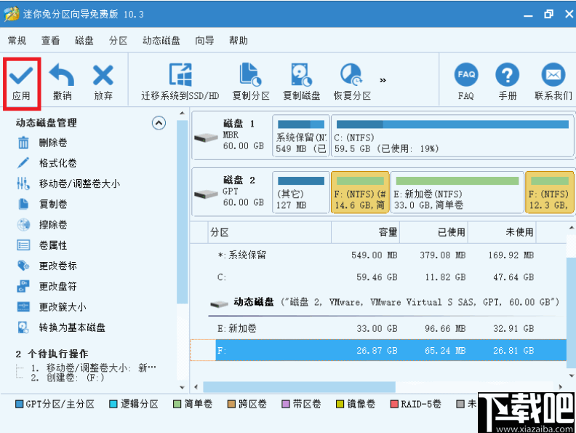Select the 磁盘 1 MBR disk icon
The height and width of the screenshot is (433, 576).
point(206,138)
